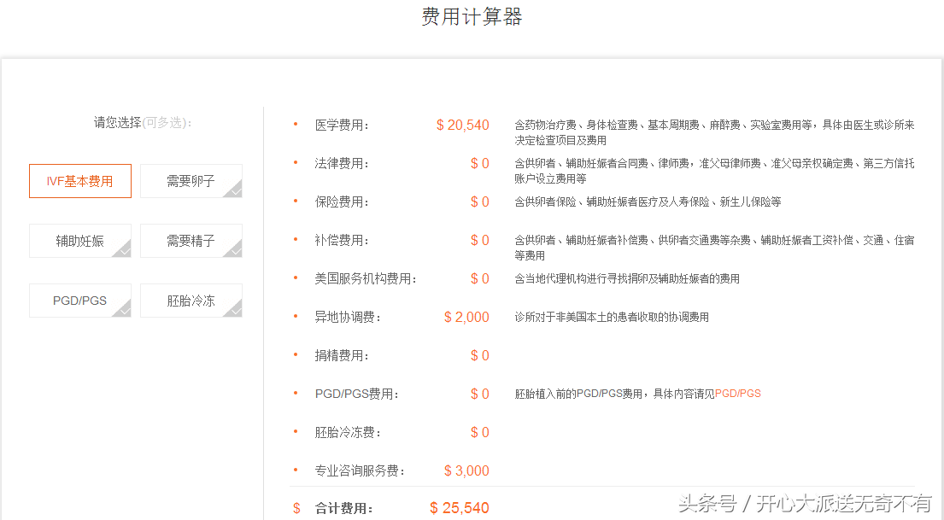This screenshot has height=520, width=944.
Task: Click the 医学费用 amount $20,540
Action: [462, 125]
